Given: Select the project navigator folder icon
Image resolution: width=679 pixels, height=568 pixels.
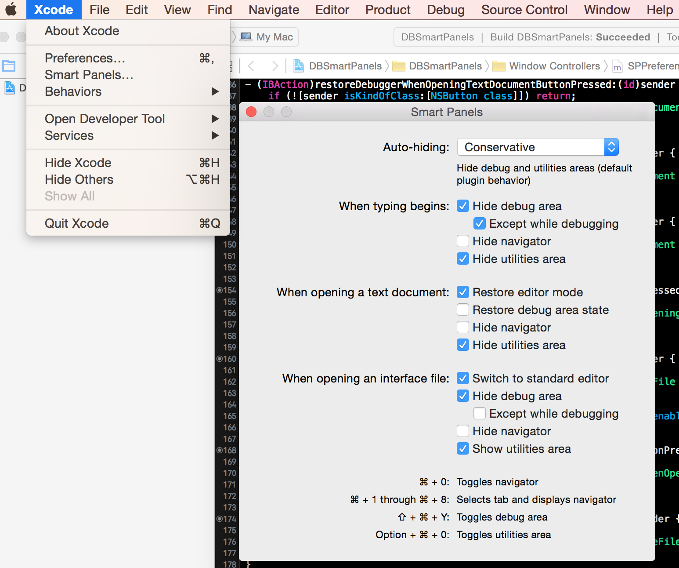Looking at the screenshot, I should 9,66.
